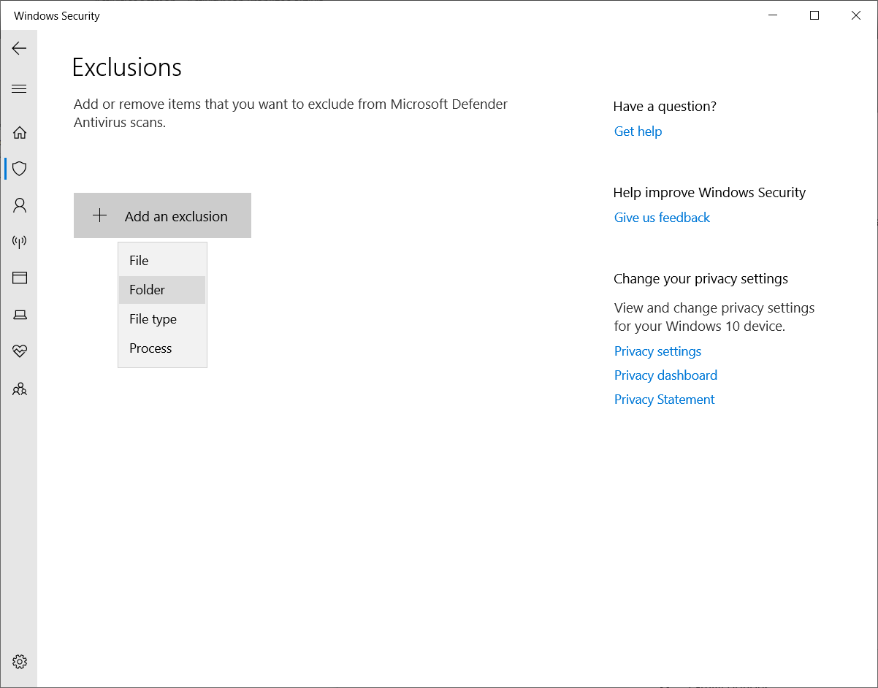
Task: Open the Privacy Statement link
Action: pos(664,400)
